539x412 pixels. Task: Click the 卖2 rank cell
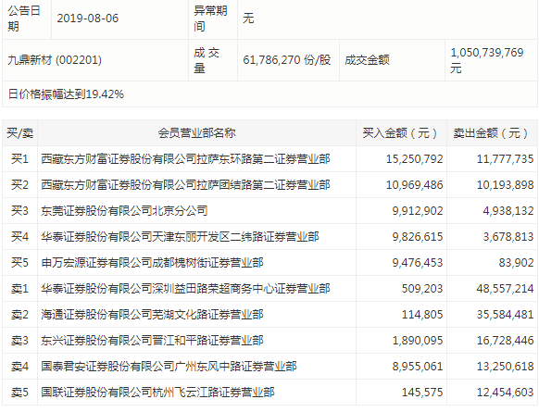click(20, 315)
